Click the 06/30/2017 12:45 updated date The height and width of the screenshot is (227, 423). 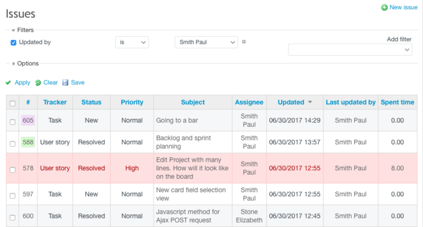click(x=295, y=216)
